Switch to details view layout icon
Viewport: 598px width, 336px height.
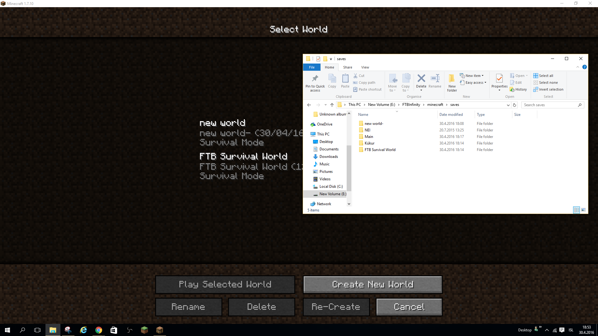(577, 210)
